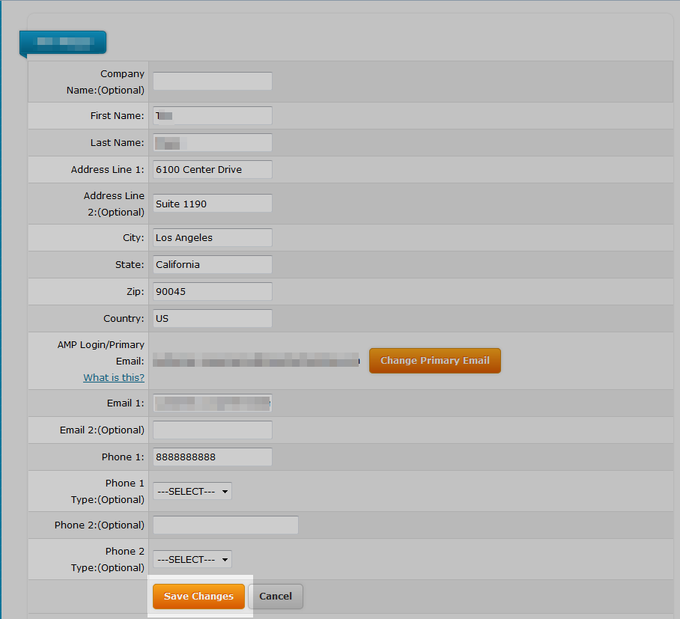This screenshot has width=680, height=619.
Task: Select the Zip field with 90045
Action: pos(212,292)
